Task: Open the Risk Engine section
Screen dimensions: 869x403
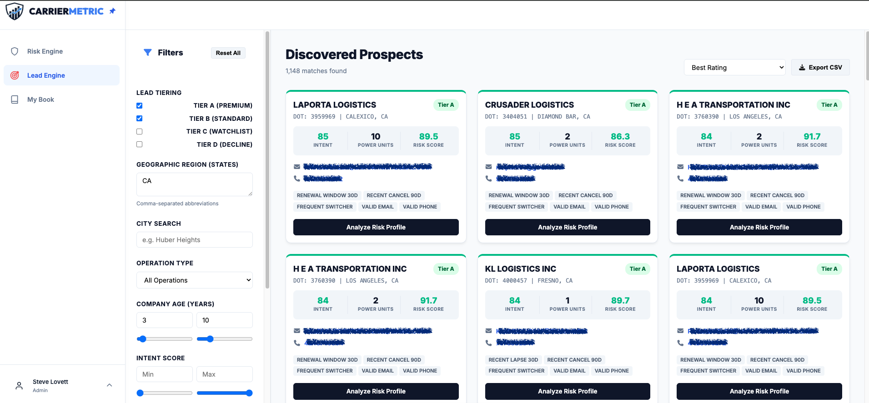Action: (x=61, y=51)
